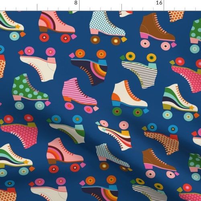Select the upper upside-down white skate with pink wheels
The image size is (201, 201).
click(x=37, y=64)
